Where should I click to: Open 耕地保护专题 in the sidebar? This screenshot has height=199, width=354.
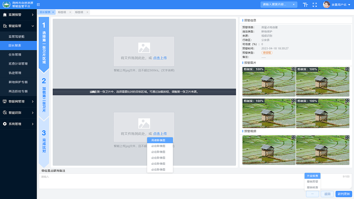tap(18, 82)
